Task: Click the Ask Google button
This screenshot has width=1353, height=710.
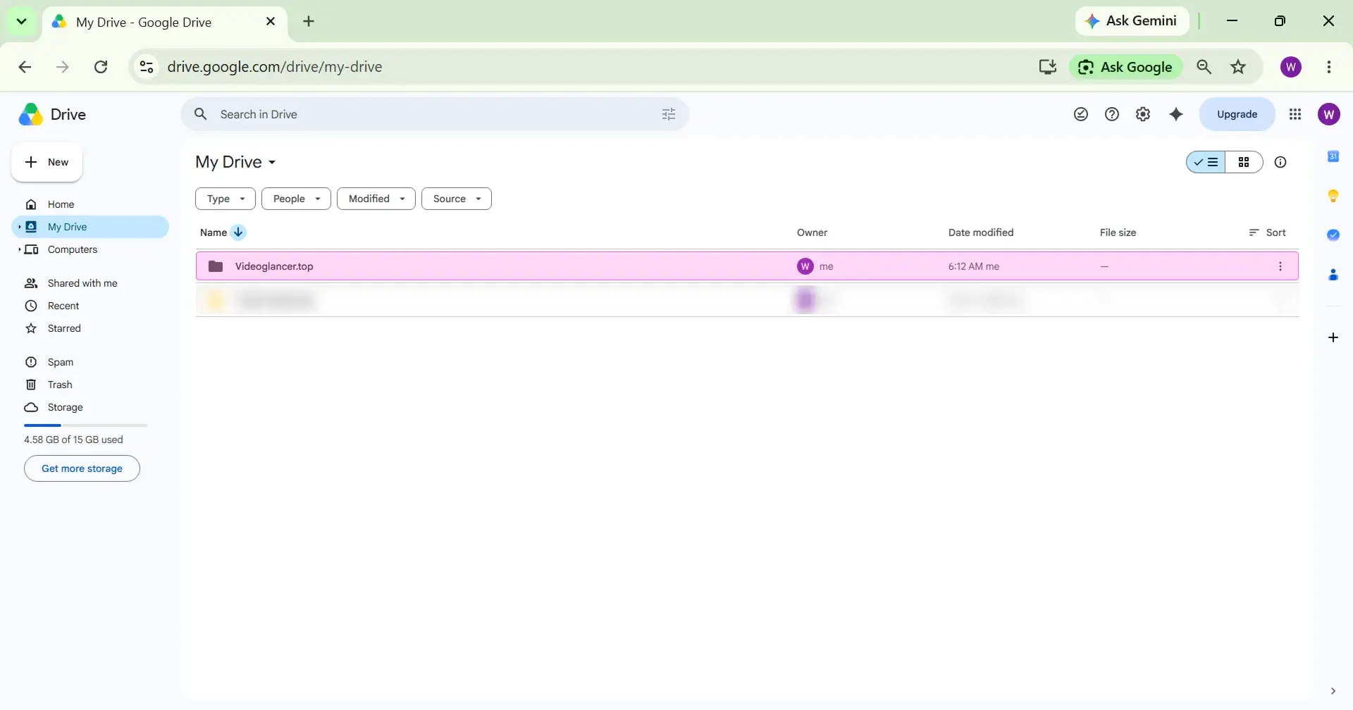Action: [x=1126, y=67]
